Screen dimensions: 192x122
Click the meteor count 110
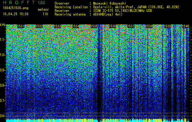pyautogui.click(x=45, y=14)
